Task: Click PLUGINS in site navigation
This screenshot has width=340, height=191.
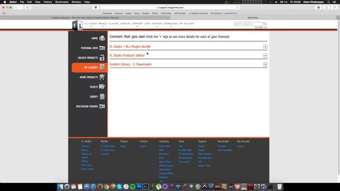Action: click(x=114, y=23)
